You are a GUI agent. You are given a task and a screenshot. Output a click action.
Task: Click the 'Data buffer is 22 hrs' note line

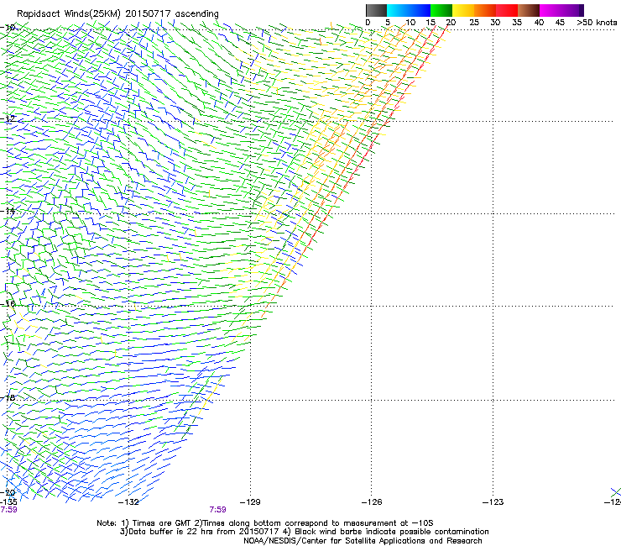tap(304, 532)
